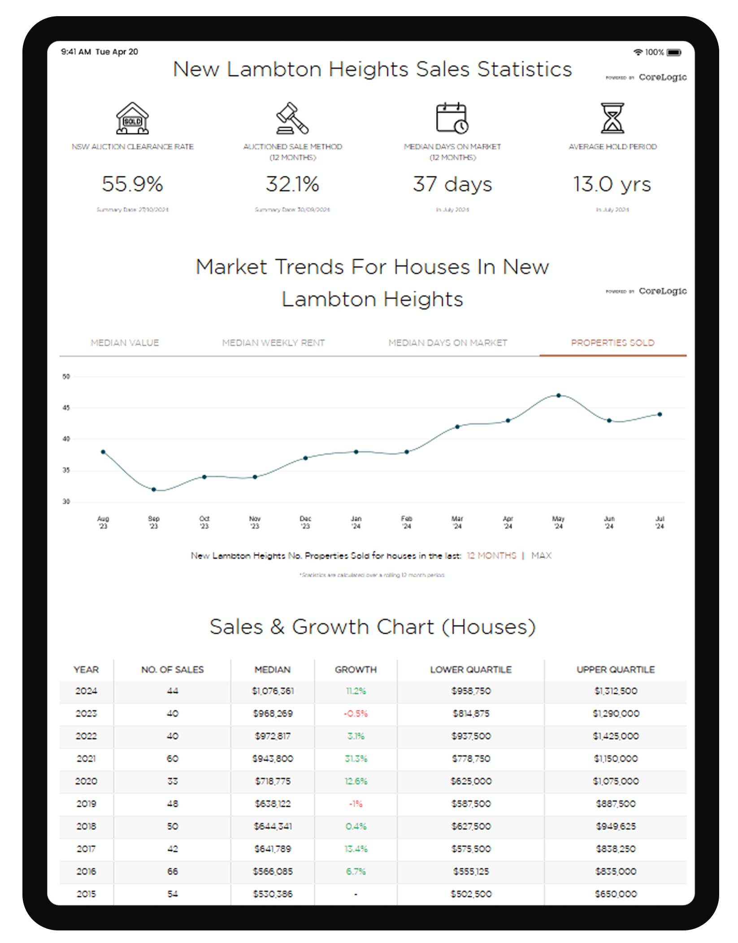Click the Sep '23 lowest data point

(154, 489)
